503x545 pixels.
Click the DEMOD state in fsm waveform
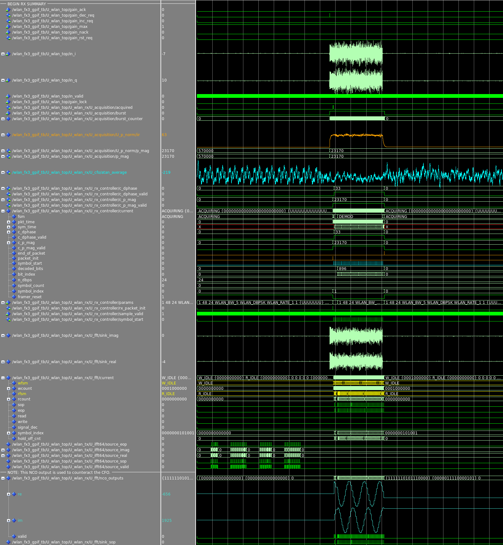coord(346,217)
